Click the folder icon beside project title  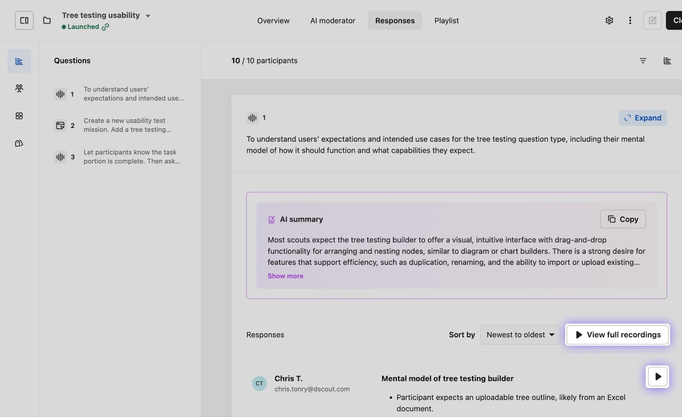[x=47, y=20]
